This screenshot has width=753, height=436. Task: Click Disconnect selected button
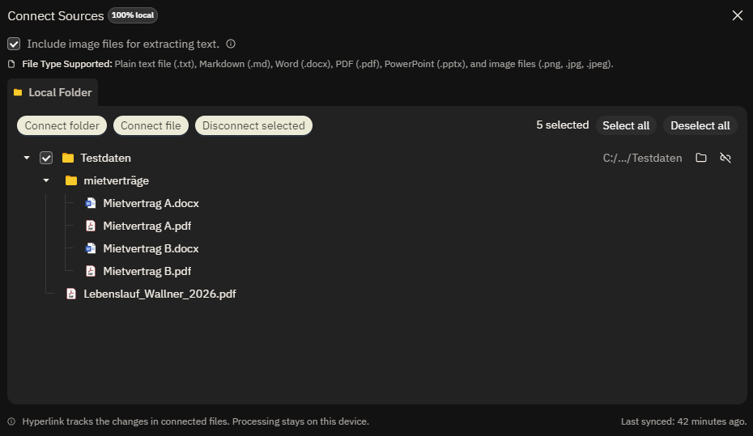pos(253,125)
